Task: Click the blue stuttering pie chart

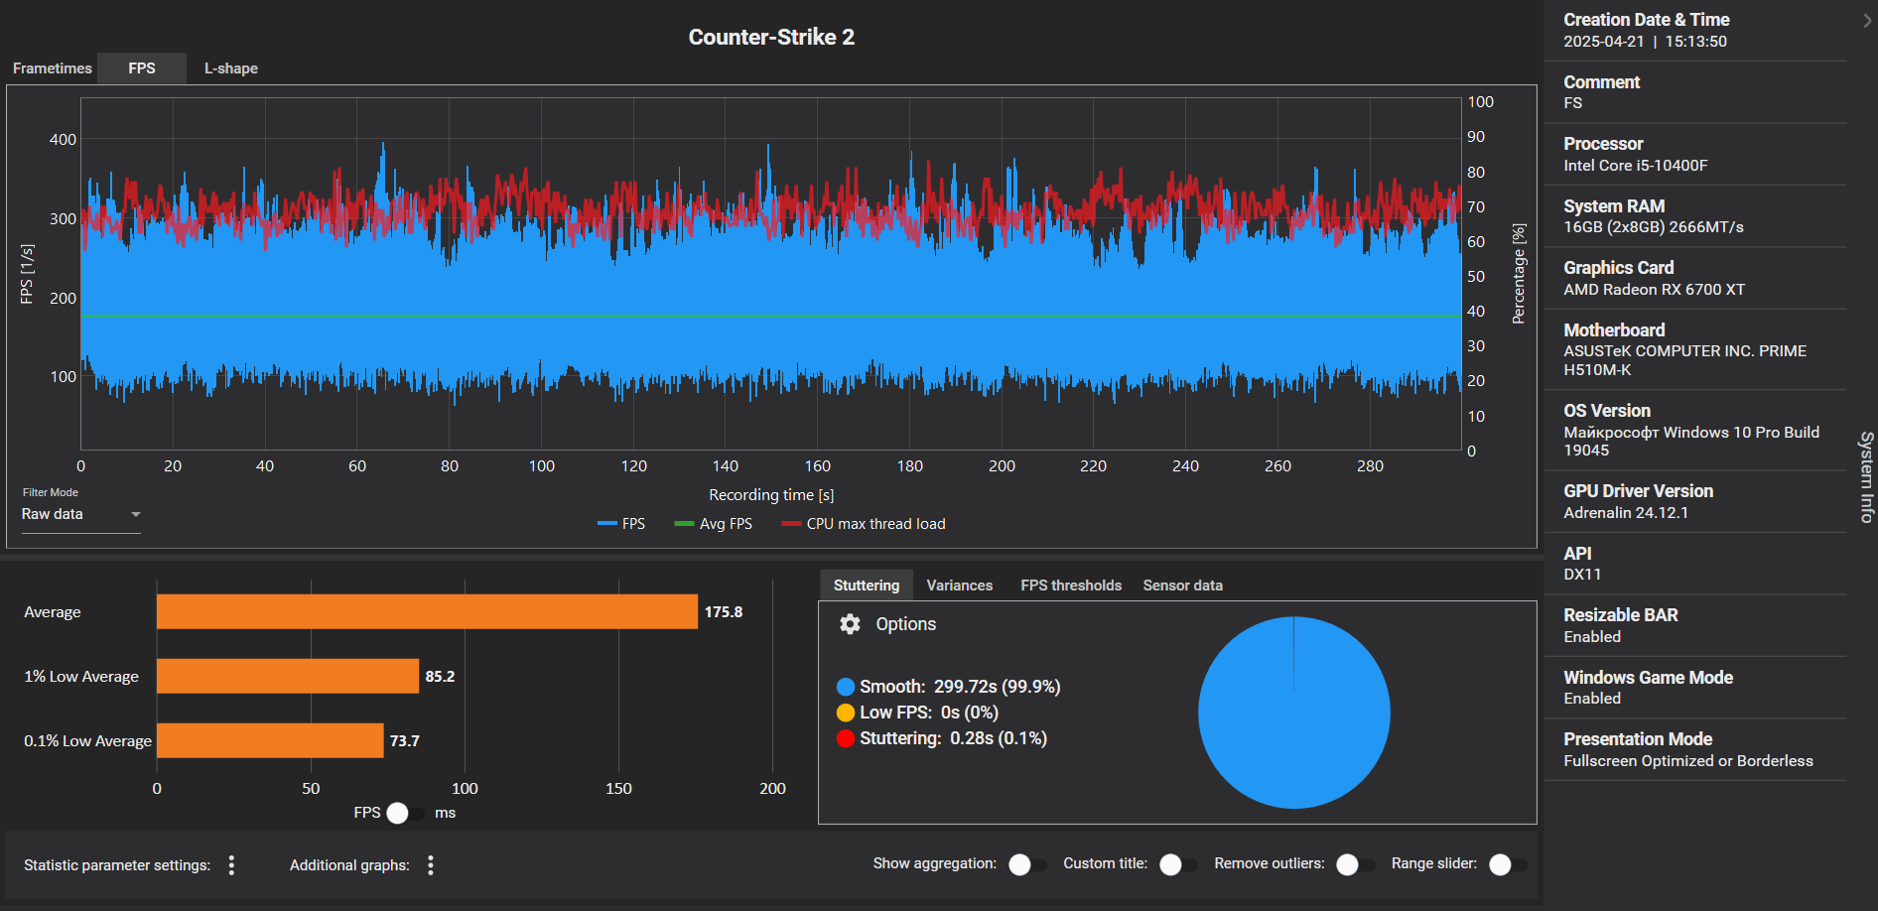Action: 1293,713
